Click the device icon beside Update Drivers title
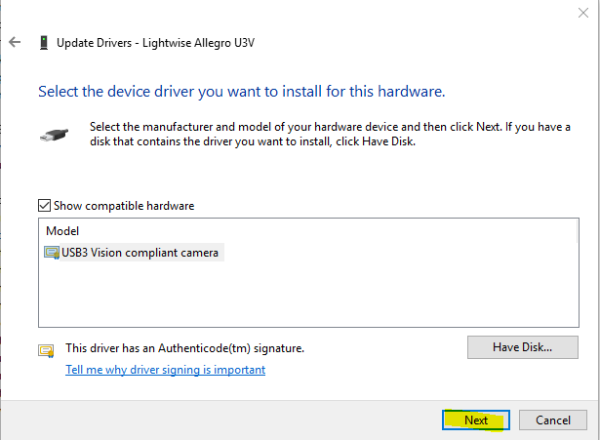The image size is (600, 440). (x=44, y=43)
